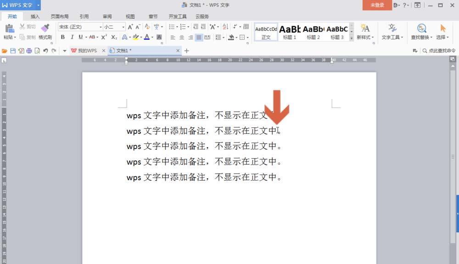Toggle bold (B) formatting
The height and width of the screenshot is (264, 459).
tap(62, 37)
